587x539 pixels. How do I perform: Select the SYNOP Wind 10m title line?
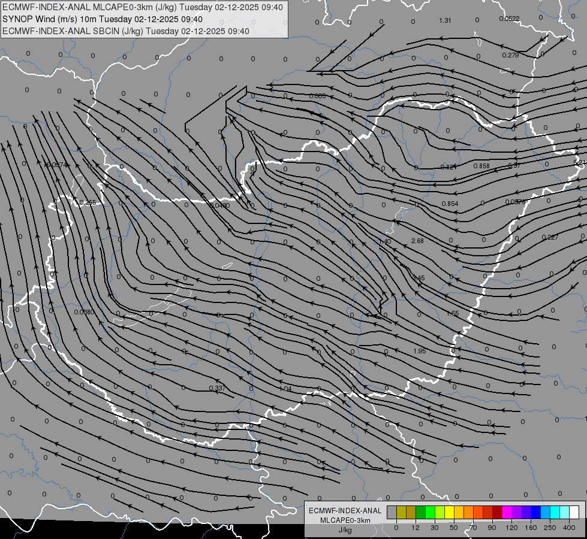pos(102,19)
